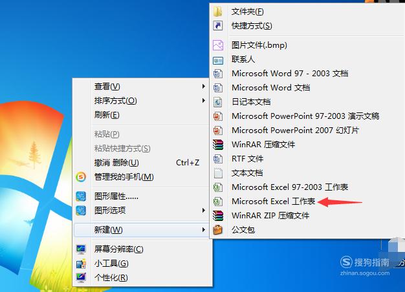Viewport: 405px width, 292px height.
Task: Expand the 查看(V) submenu arrow
Action: click(204, 87)
